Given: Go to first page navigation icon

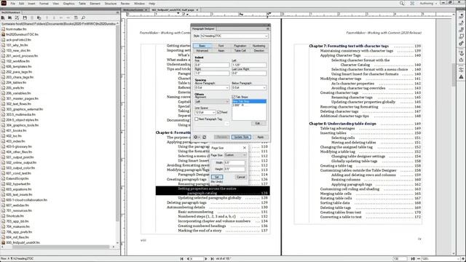Looking at the screenshot, I should pyautogui.click(x=182, y=259).
